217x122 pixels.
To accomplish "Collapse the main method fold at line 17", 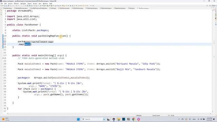I will (x=6, y=55).
